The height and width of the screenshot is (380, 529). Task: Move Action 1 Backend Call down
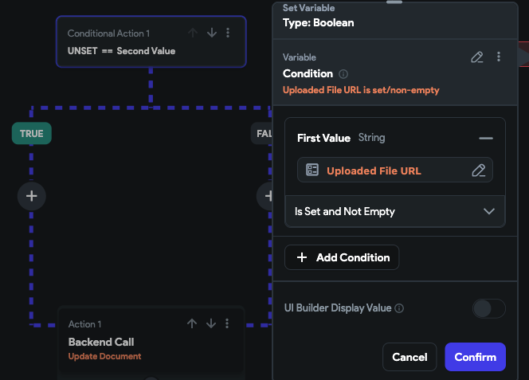coord(211,323)
